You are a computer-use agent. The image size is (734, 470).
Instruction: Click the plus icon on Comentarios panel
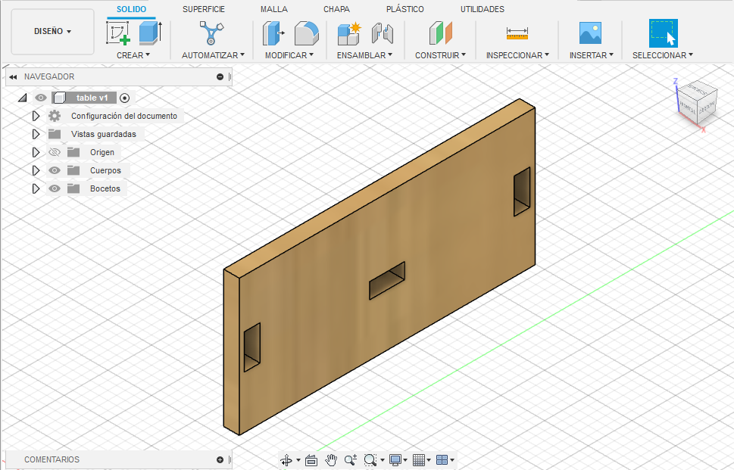point(220,459)
